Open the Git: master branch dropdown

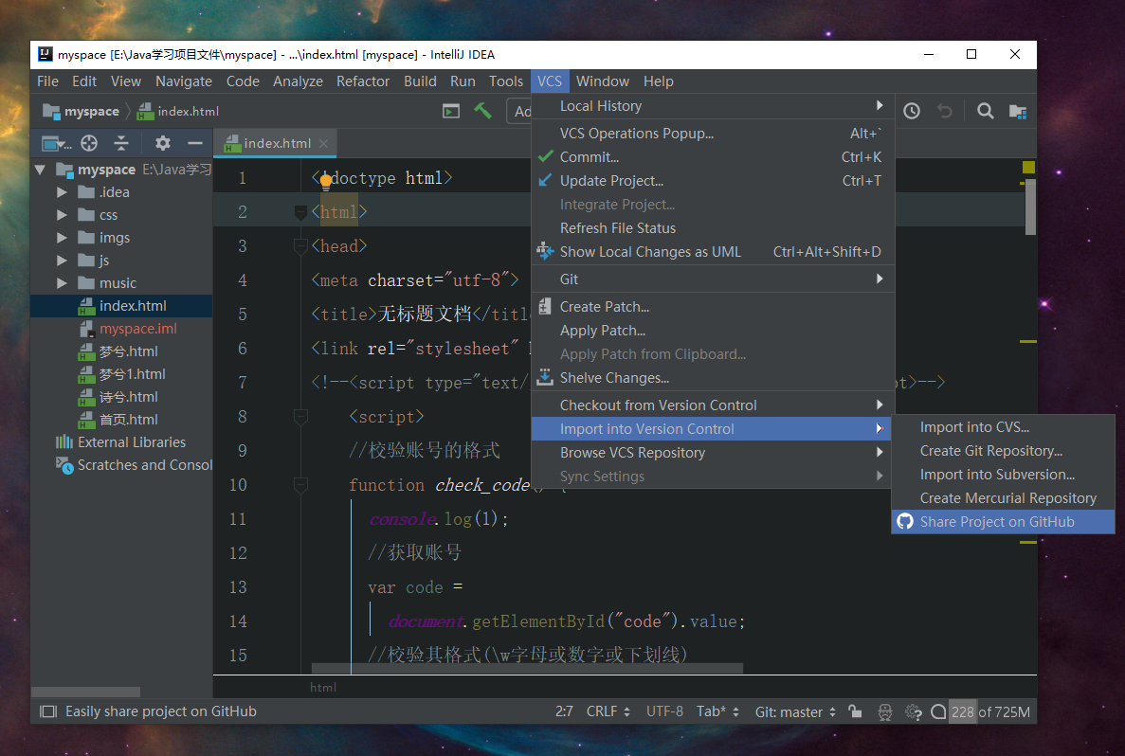[x=795, y=711]
